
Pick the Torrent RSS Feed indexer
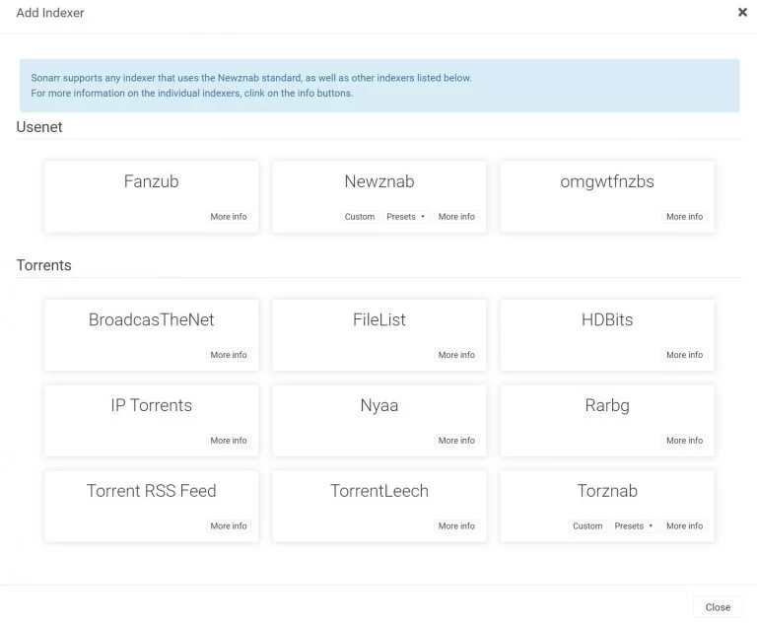(151, 491)
